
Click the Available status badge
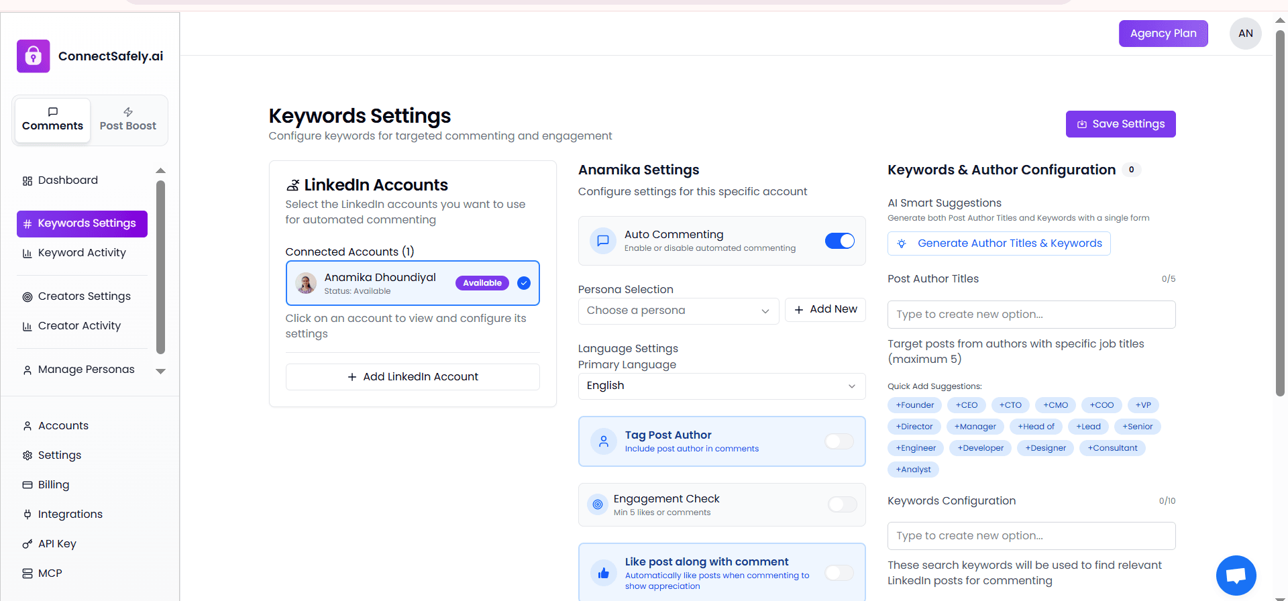[x=482, y=283]
